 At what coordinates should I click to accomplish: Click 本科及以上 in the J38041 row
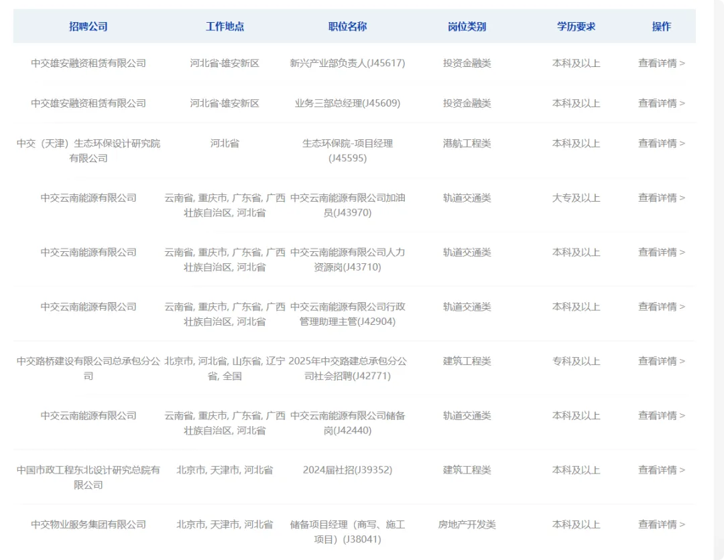[576, 524]
